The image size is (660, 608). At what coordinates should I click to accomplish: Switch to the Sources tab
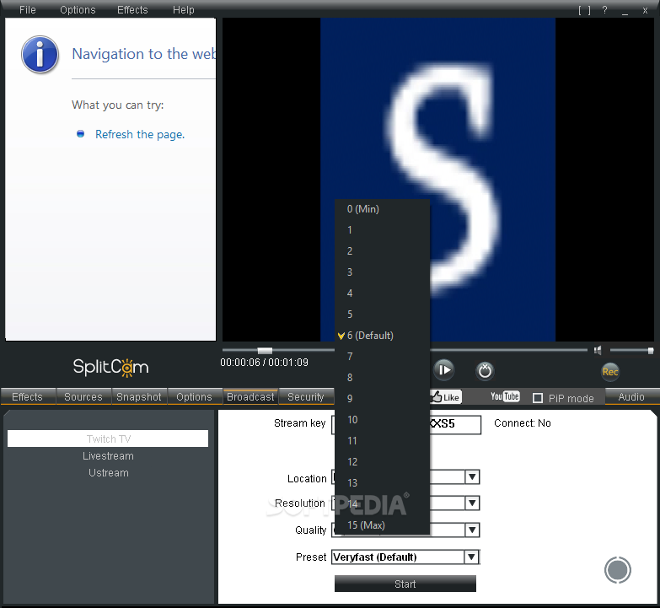point(83,396)
